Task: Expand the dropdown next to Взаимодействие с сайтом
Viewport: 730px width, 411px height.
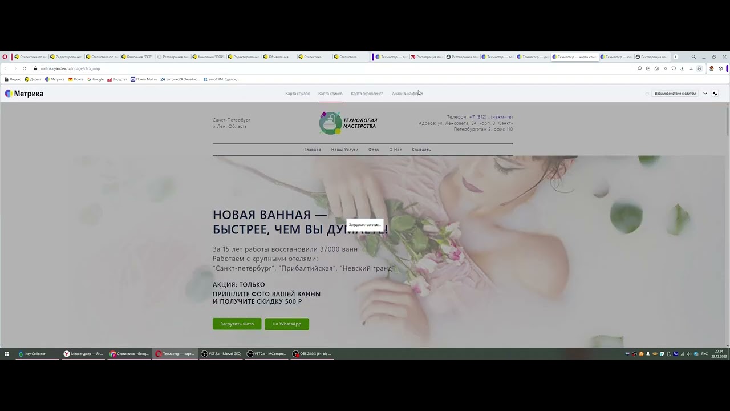Action: coord(705,94)
